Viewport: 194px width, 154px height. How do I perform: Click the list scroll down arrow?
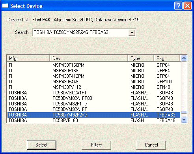(x=184, y=120)
